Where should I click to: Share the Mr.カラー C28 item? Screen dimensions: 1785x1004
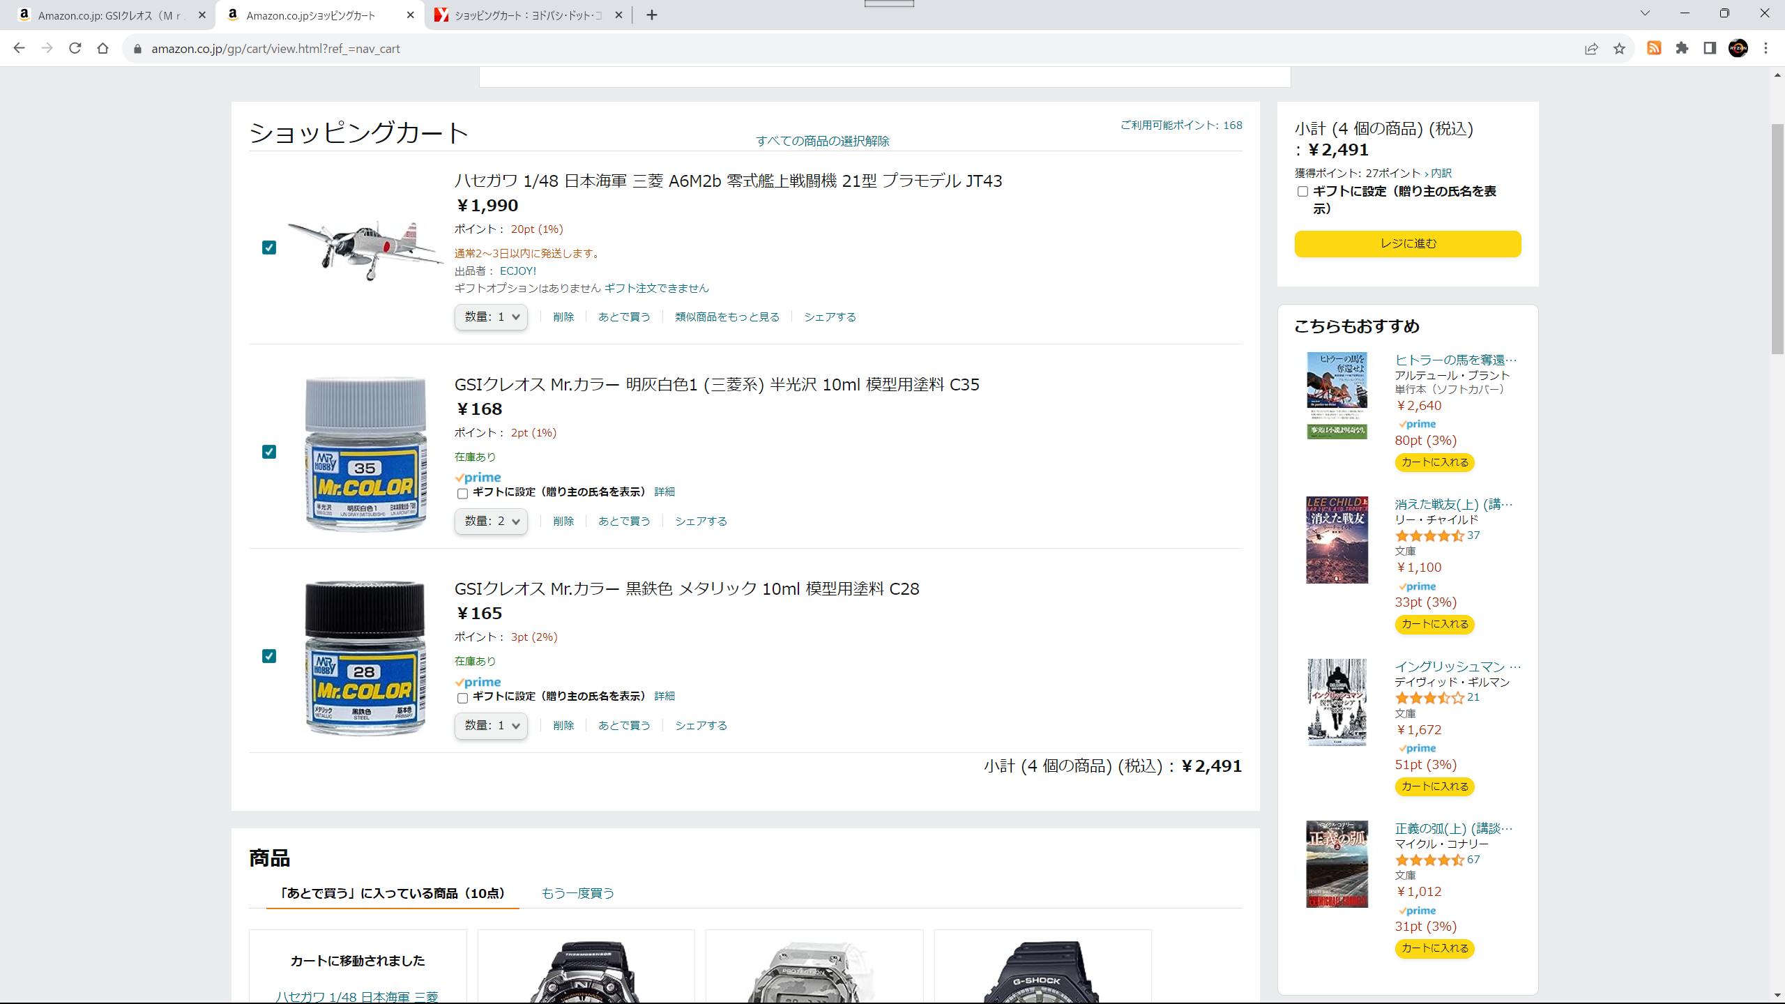pos(701,725)
